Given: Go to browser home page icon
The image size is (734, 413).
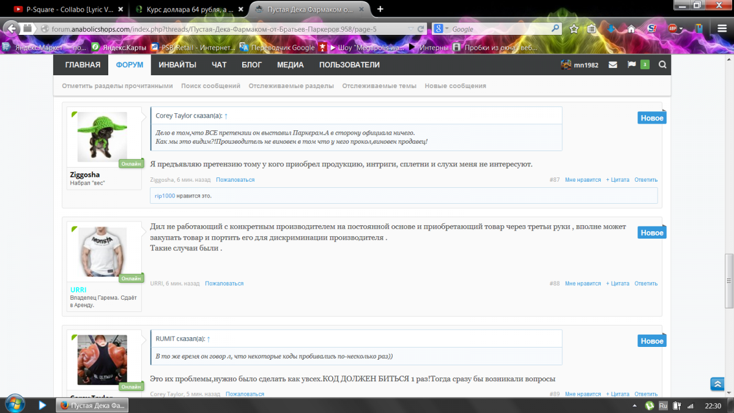Looking at the screenshot, I should (631, 29).
